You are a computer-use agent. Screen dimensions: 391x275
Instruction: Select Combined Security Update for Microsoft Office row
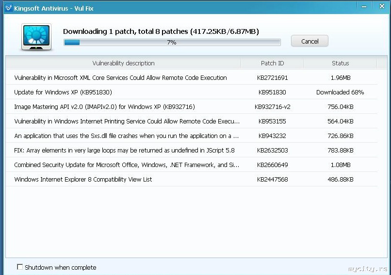click(192, 165)
